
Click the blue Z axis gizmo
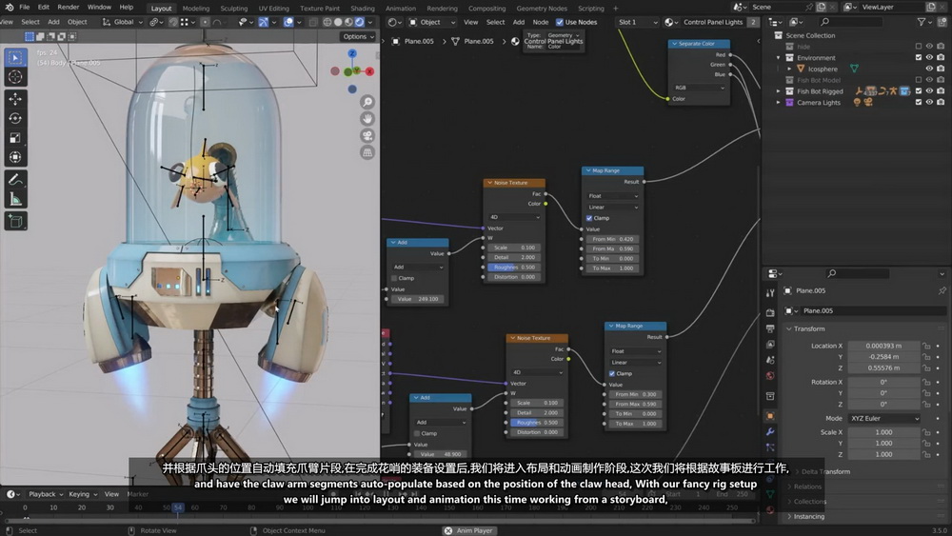pyautogui.click(x=352, y=54)
